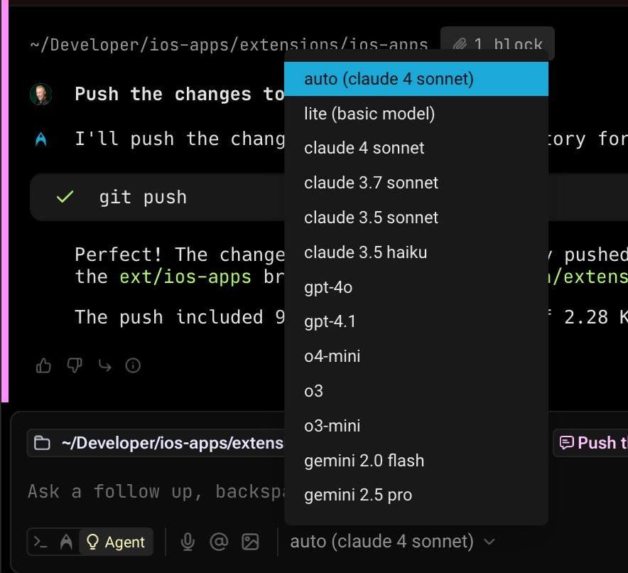
Task: Attach an image with the picture icon
Action: (250, 542)
